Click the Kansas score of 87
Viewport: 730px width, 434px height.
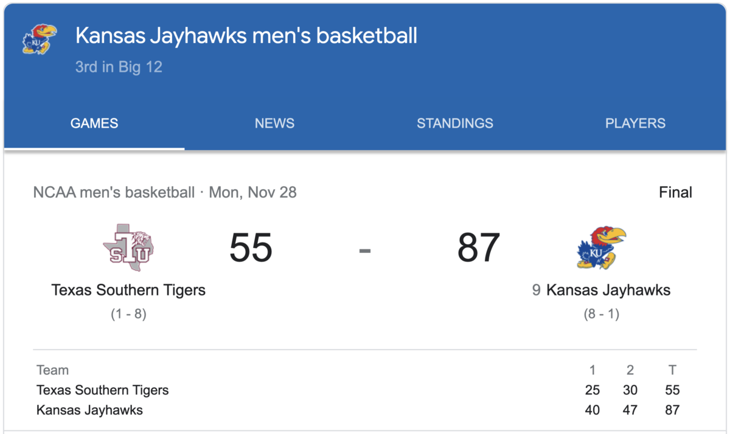coord(479,247)
